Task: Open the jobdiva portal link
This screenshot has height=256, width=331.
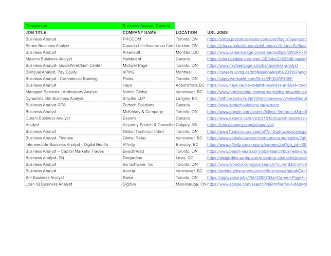Action: [257, 132]
